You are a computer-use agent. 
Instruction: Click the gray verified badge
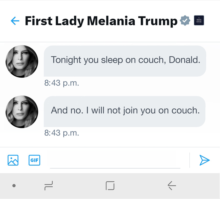[x=185, y=20]
